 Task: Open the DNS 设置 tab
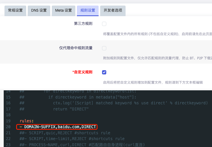tap(39, 11)
